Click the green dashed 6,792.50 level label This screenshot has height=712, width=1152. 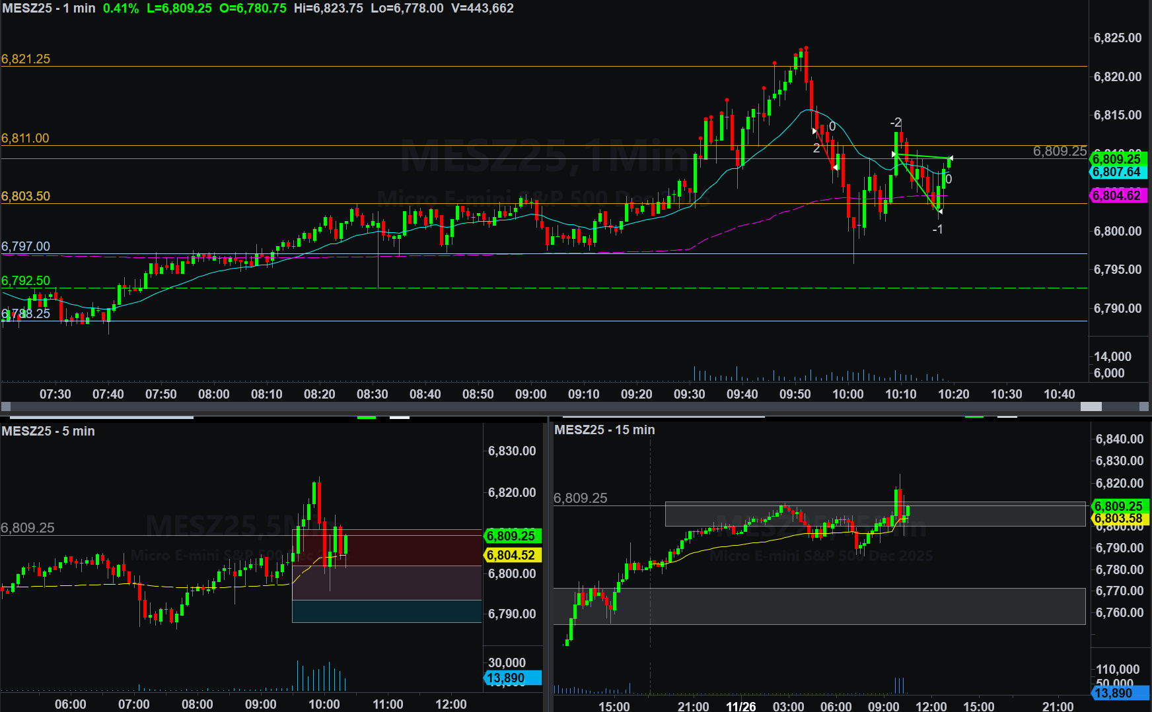(x=26, y=280)
